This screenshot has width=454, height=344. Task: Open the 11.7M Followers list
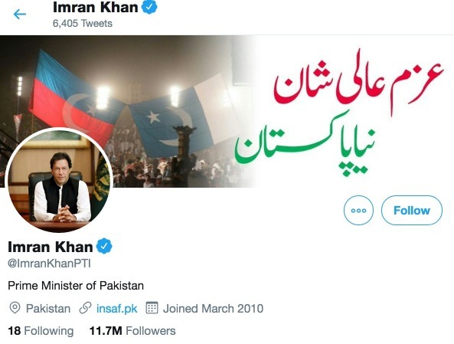(x=132, y=331)
